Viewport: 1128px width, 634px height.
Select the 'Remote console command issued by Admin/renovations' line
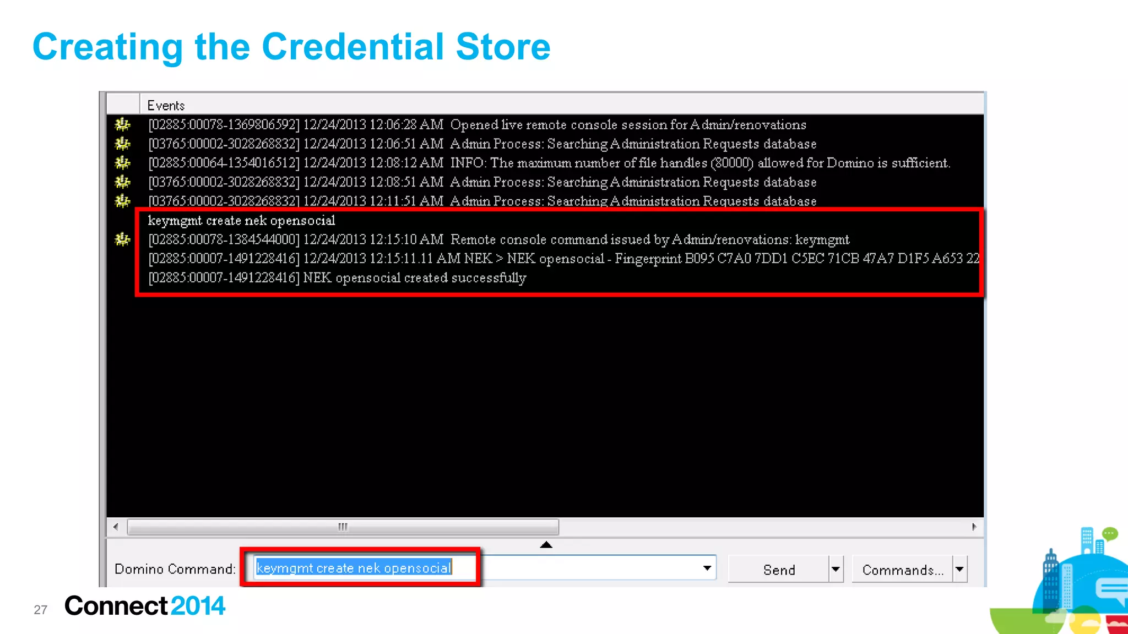[498, 240]
